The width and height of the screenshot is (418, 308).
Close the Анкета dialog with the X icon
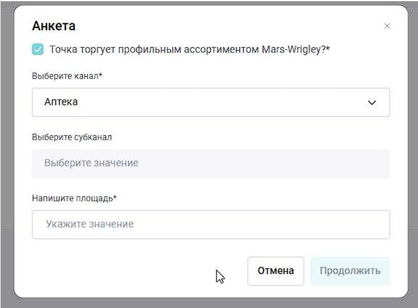[387, 26]
